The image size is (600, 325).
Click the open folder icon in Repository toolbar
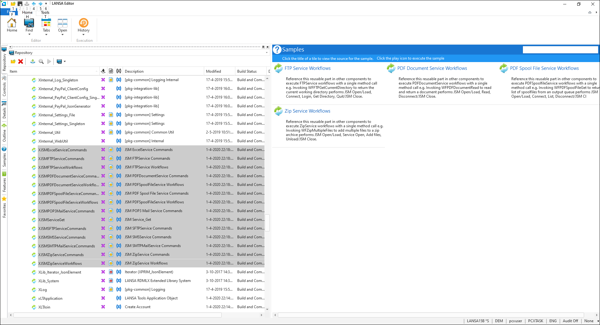[13, 61]
